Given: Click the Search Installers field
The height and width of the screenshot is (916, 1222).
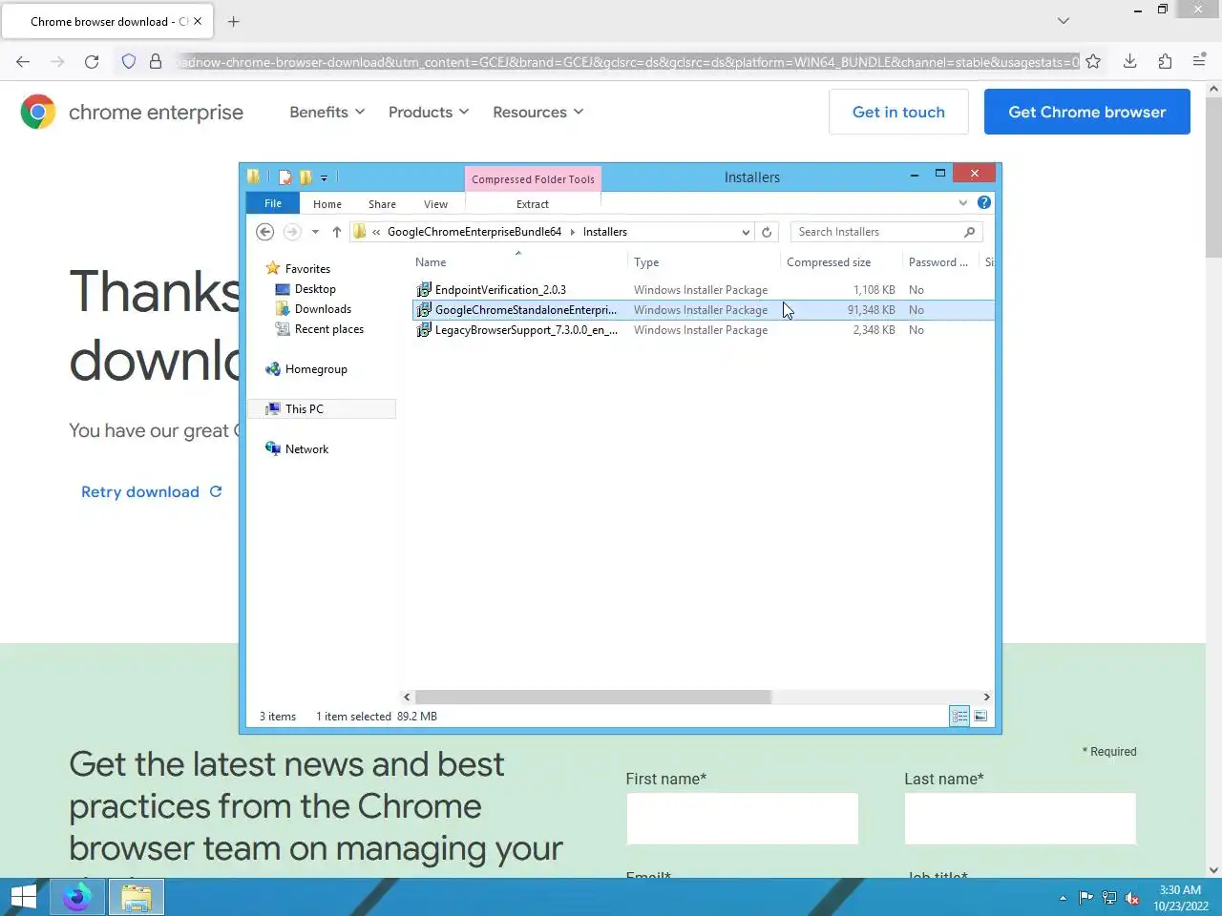Looking at the screenshot, I should tap(886, 232).
